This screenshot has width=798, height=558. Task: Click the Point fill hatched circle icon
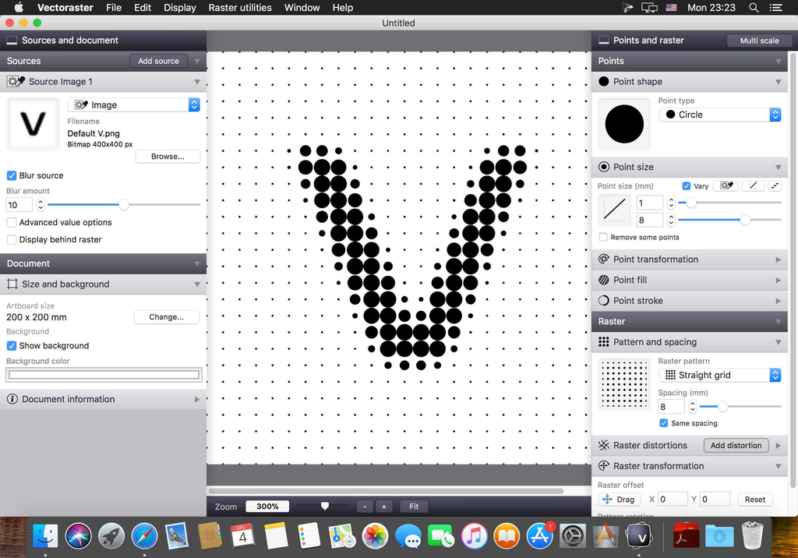pyautogui.click(x=604, y=280)
